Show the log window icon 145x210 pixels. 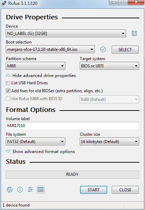[41, 190]
